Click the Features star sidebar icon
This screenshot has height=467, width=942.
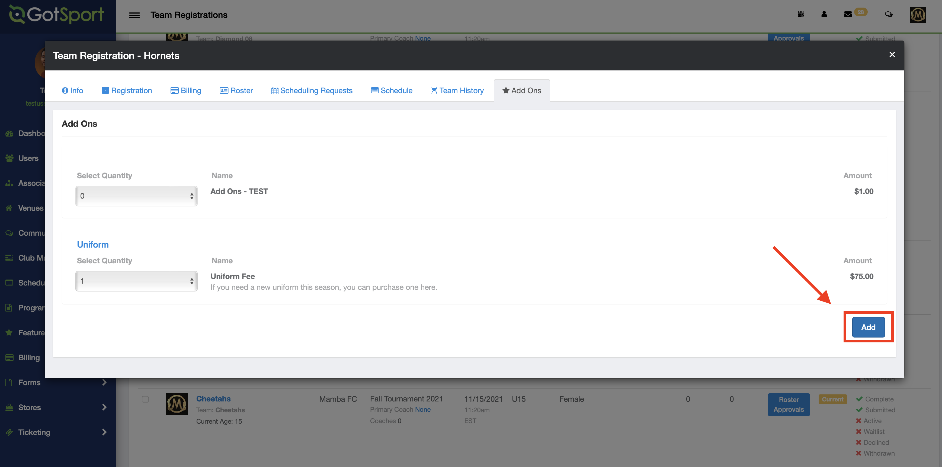point(9,333)
